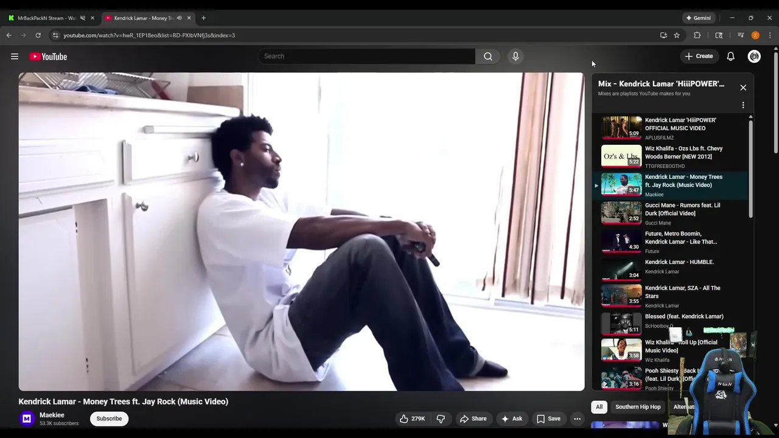Image resolution: width=779 pixels, height=438 pixels.
Task: Click the search magnifier button
Action: click(488, 56)
